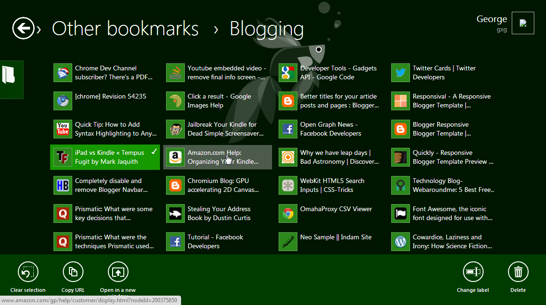Select the Blogging breadcrumb title
The width and height of the screenshot is (546, 305).
(266, 29)
